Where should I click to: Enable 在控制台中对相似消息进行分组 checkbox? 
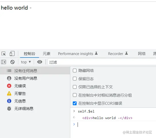tap(75, 95)
